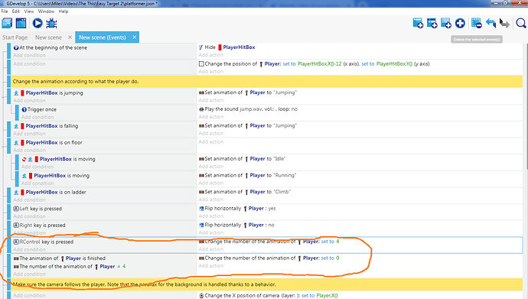Open the Window menu
Screen dimensions: 528x299
click(46, 11)
